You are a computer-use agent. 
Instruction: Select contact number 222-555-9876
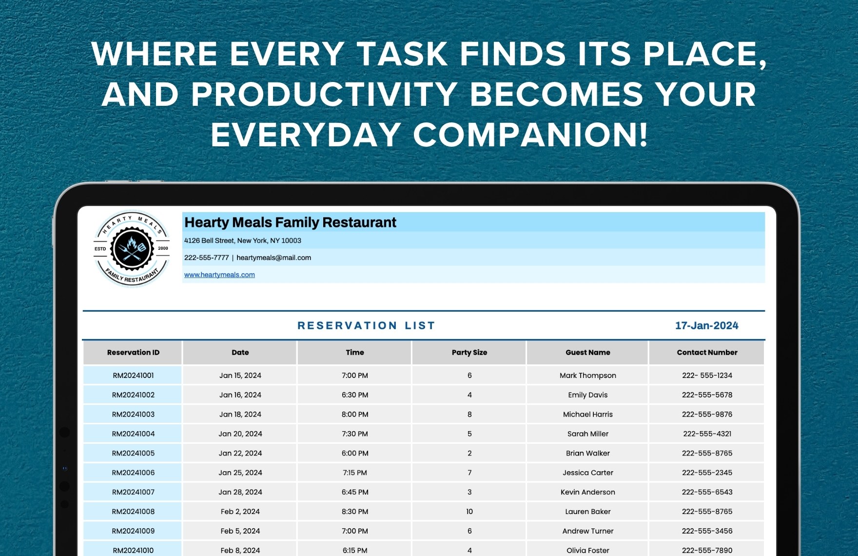pos(707,414)
